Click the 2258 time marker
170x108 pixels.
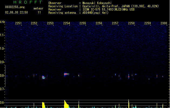pyautogui.click(x=131, y=23)
